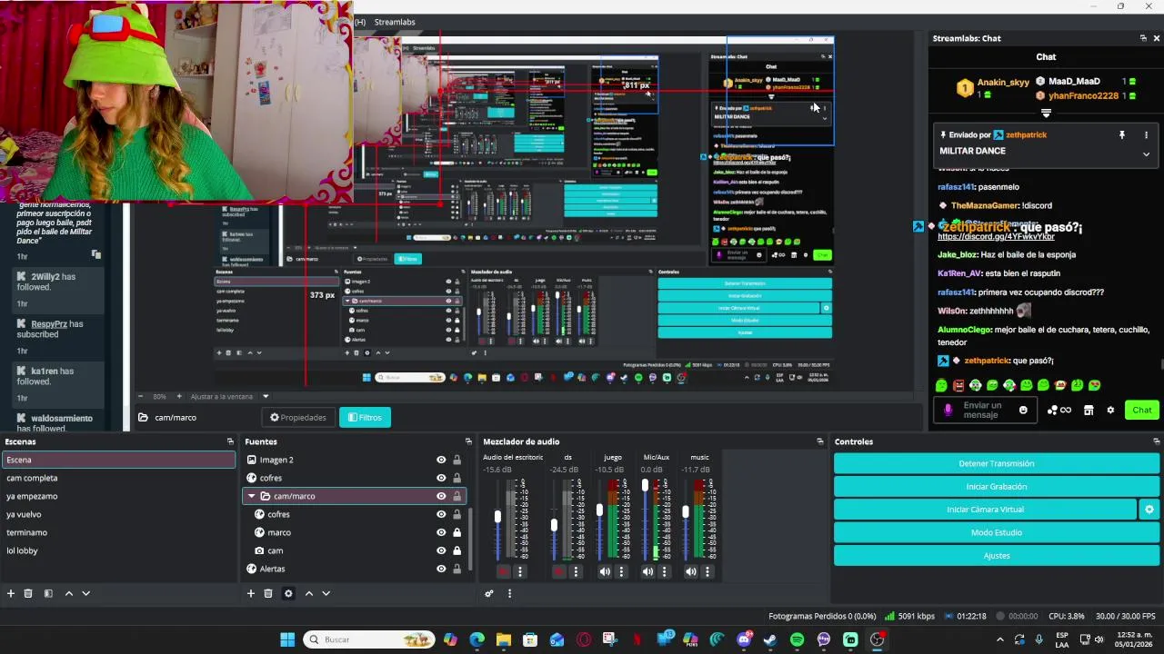Open virtual camera settings gear
Image resolution: width=1164 pixels, height=654 pixels.
tap(1149, 510)
